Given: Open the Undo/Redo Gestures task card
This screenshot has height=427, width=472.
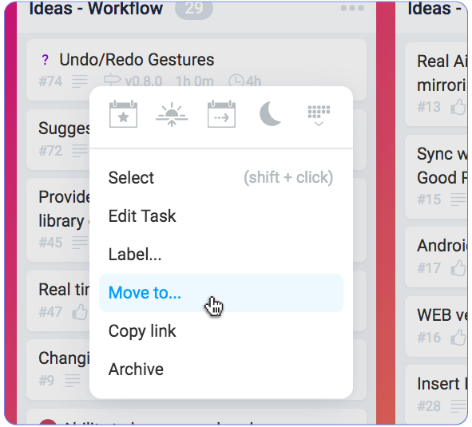Looking at the screenshot, I should click(196, 69).
